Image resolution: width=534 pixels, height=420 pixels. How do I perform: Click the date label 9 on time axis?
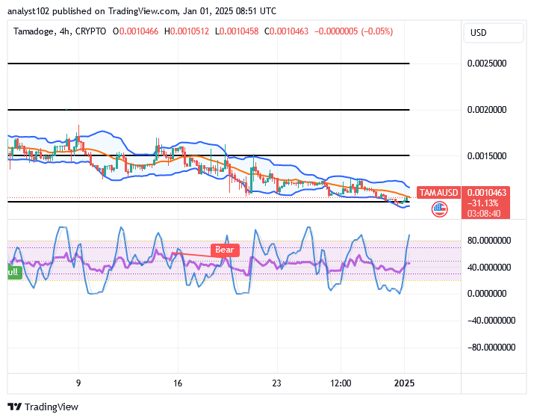click(x=78, y=383)
